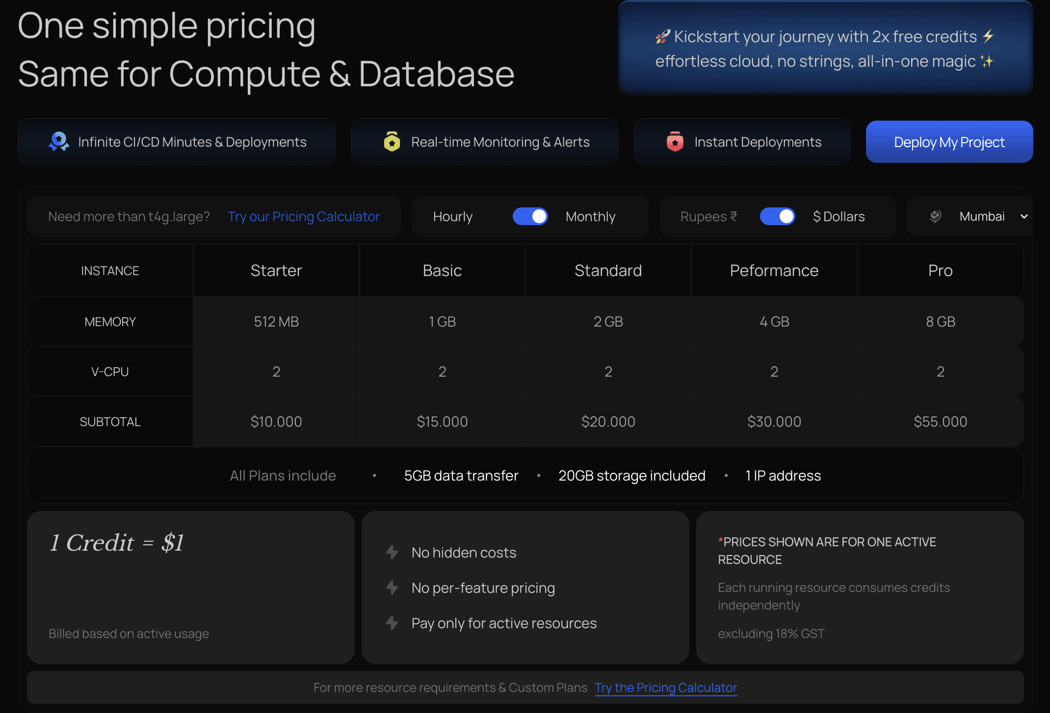
Task: Select the Basic plan column header
Action: [x=442, y=270]
